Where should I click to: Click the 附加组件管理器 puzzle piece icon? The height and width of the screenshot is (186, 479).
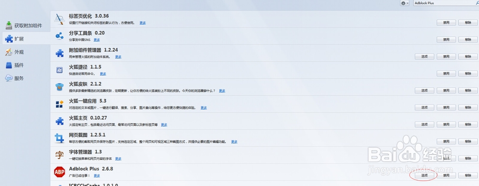(59, 53)
